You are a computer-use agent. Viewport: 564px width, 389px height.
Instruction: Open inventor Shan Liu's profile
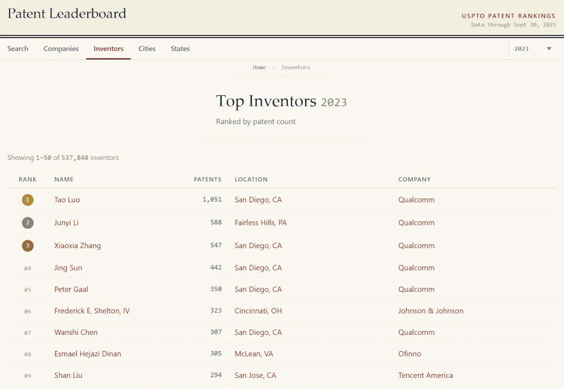point(68,376)
